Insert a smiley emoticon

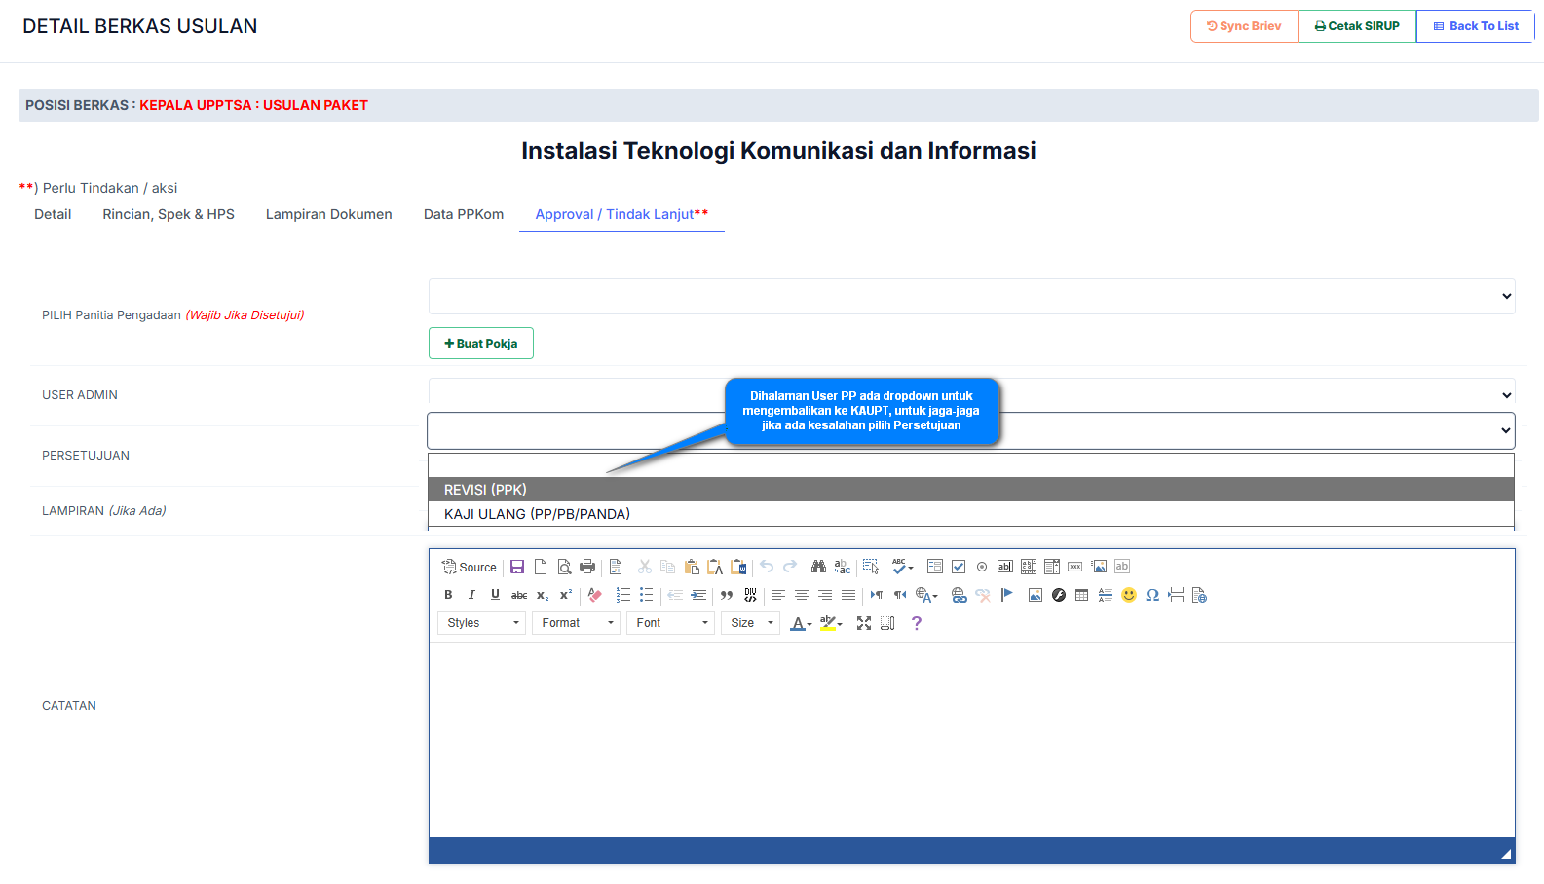(1129, 595)
